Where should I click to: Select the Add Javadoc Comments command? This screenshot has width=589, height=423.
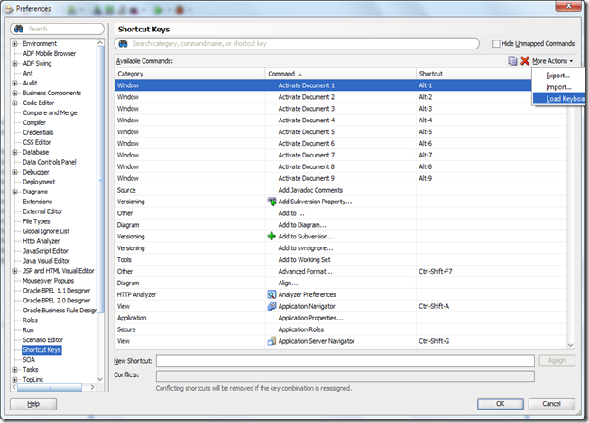click(310, 190)
